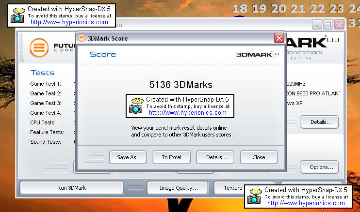Close the main 3DMark03 window
Image resolution: width=360 pixels, height=212 pixels.
[339, 25]
